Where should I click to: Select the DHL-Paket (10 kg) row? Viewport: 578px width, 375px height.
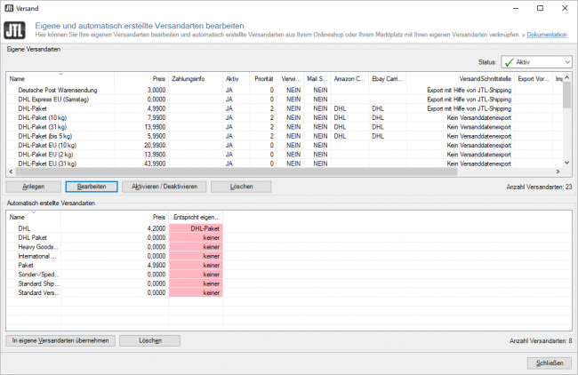pos(285,118)
